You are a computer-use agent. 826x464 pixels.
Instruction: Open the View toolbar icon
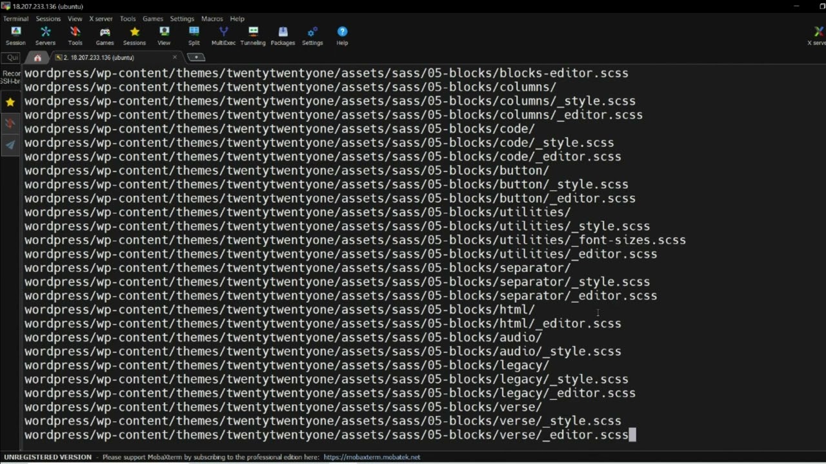click(164, 36)
